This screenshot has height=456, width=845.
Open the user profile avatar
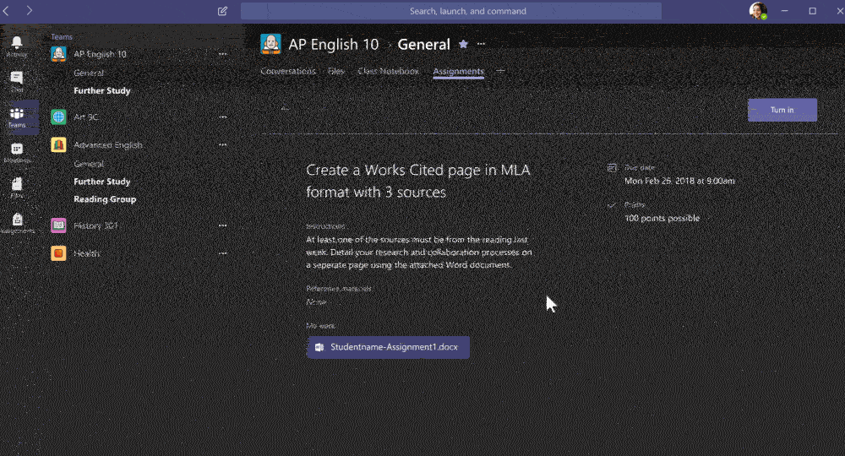757,11
